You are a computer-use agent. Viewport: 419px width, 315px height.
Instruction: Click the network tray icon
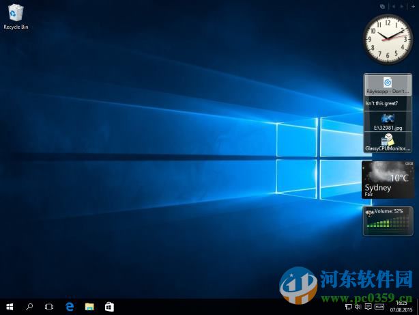coord(348,307)
